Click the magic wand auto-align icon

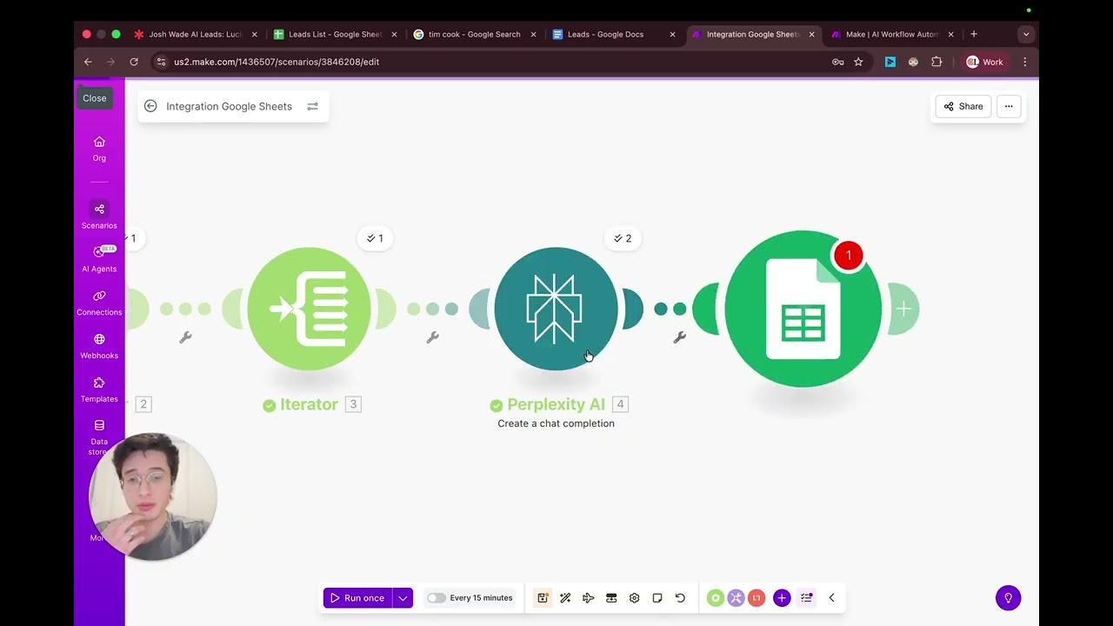click(565, 597)
